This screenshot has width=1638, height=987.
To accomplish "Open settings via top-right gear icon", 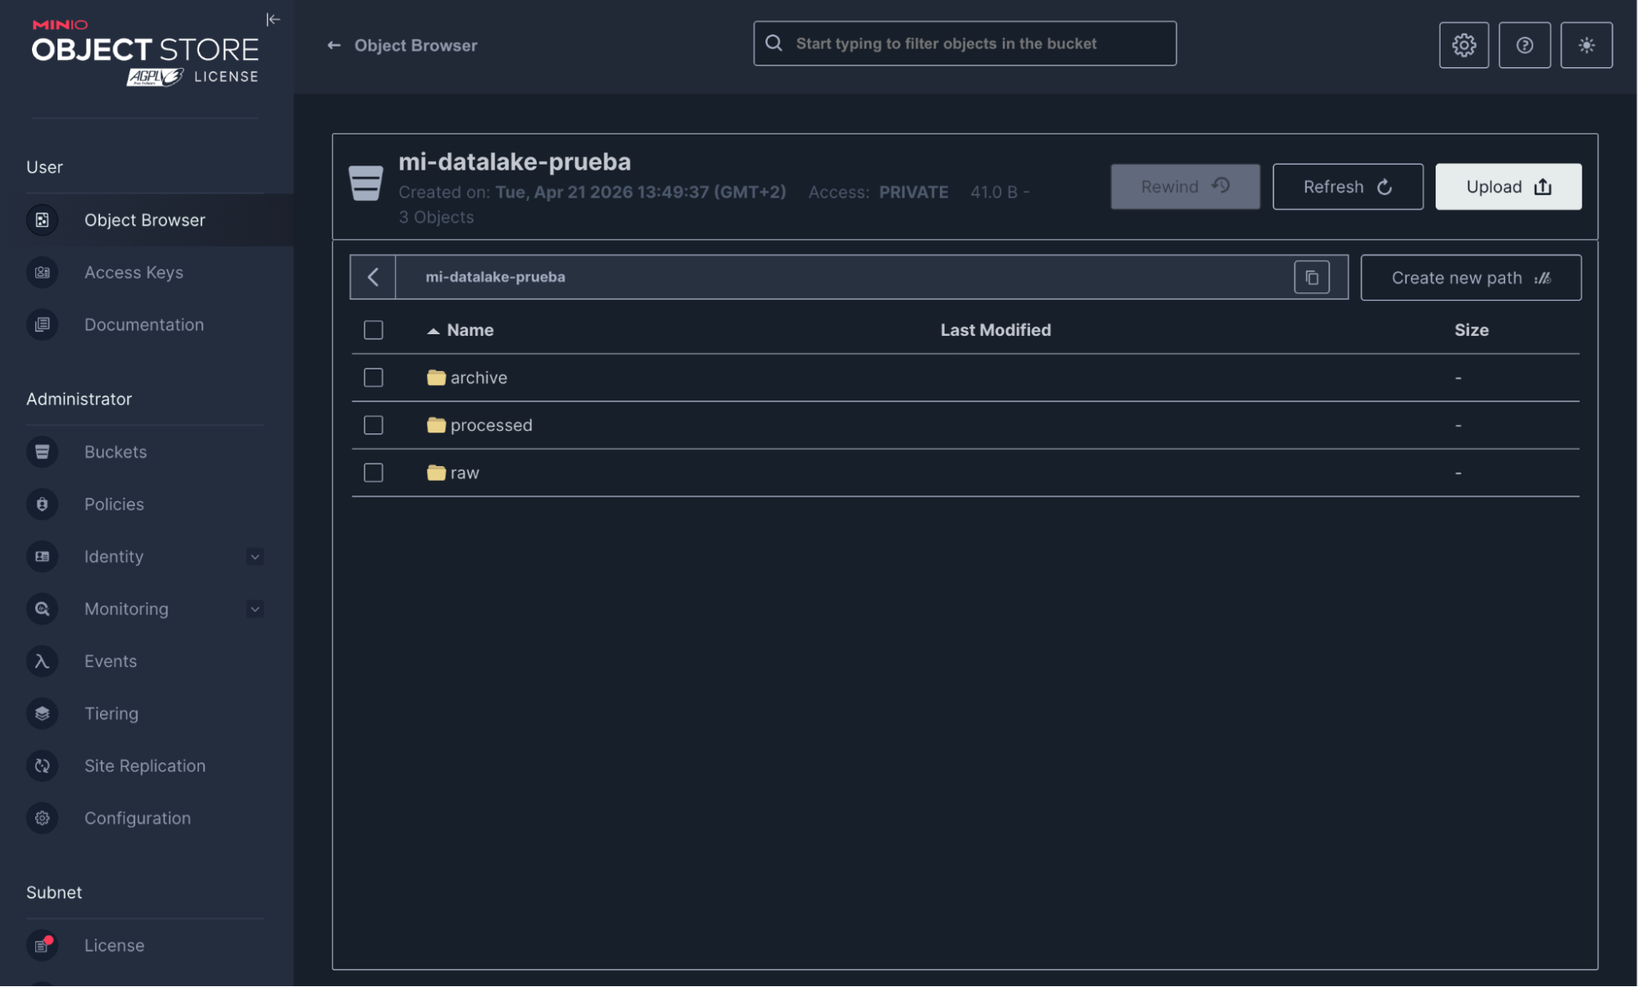I will (1463, 45).
